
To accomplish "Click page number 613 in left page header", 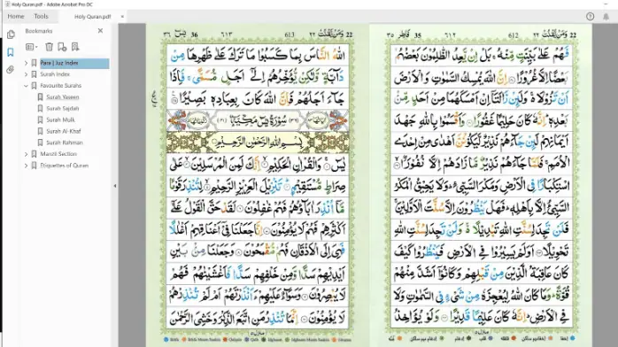I will point(290,35).
